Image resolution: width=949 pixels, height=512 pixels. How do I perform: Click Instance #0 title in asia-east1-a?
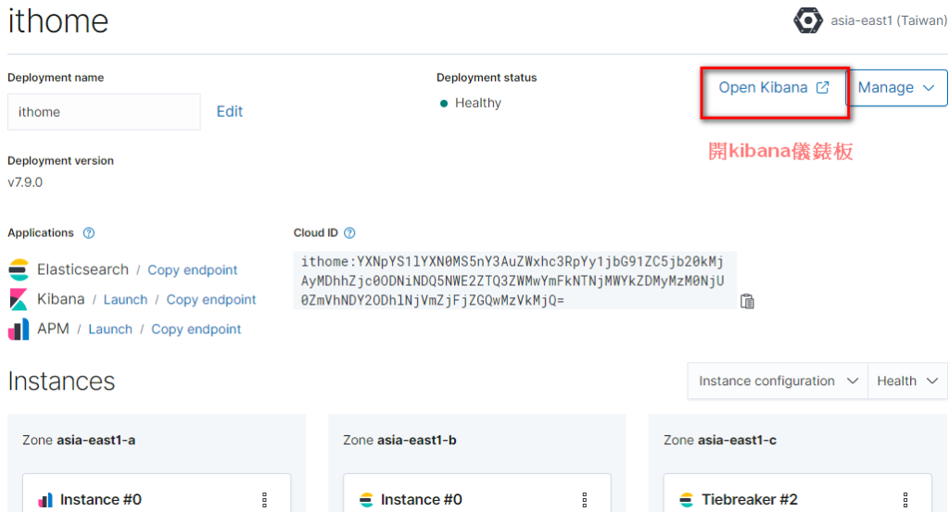100,499
